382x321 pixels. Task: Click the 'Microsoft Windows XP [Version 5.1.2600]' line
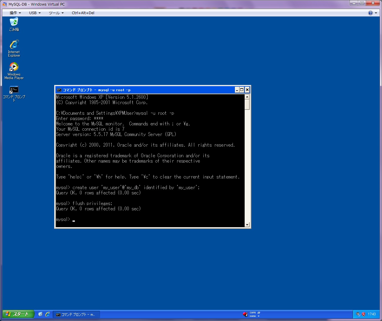[102, 97]
